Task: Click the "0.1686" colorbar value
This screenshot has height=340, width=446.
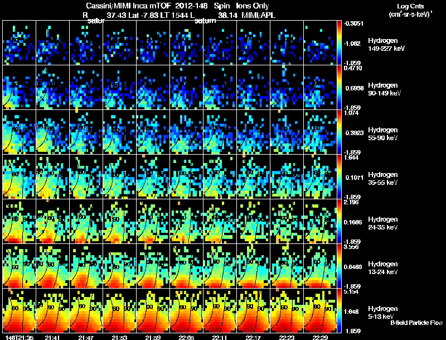Action: [x=353, y=222]
